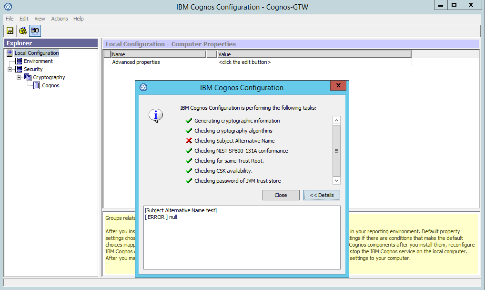Select the Environment tree item
Viewport: 485px width, 290px height.
pos(38,61)
